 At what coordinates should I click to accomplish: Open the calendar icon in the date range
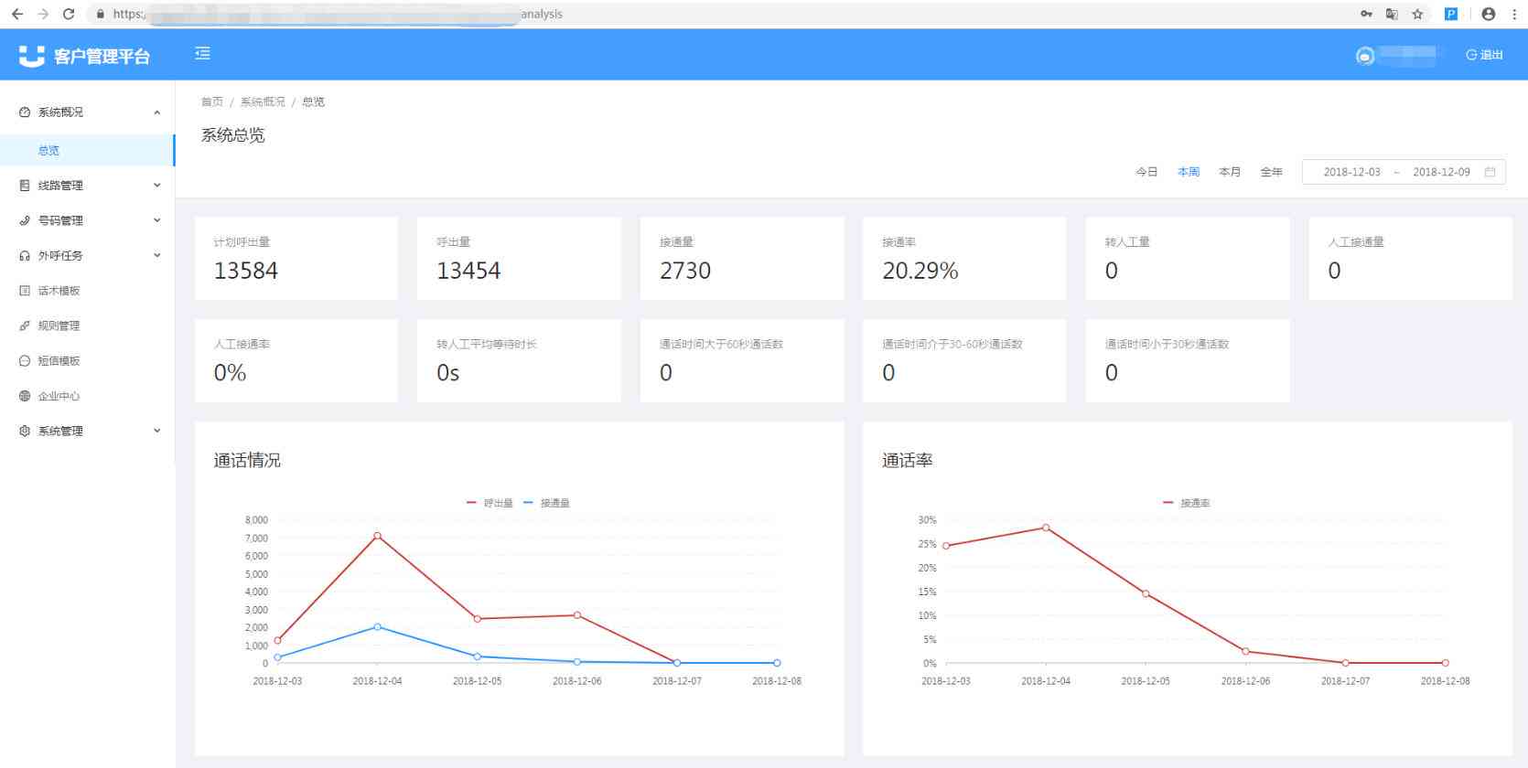1490,172
